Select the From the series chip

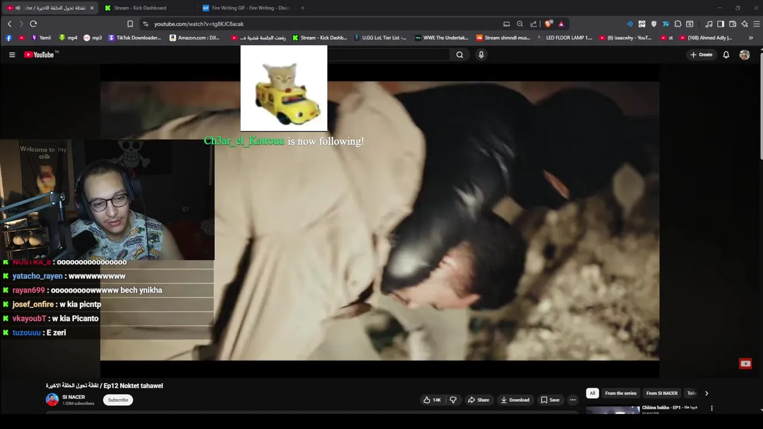[x=621, y=393]
